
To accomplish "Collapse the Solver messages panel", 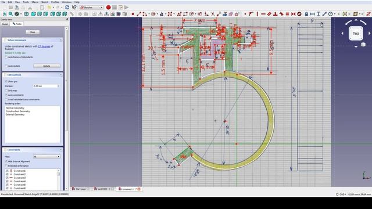I will (61, 40).
